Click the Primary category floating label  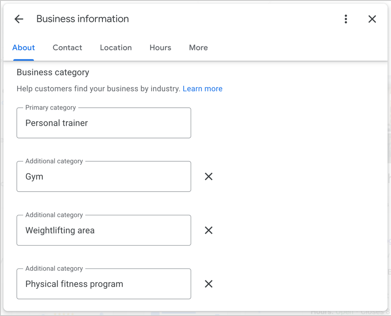(51, 108)
